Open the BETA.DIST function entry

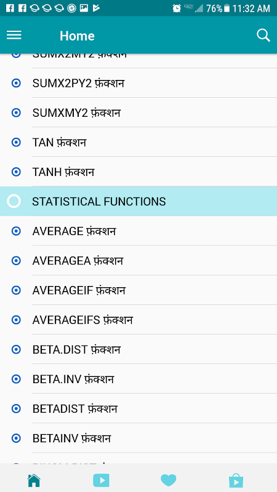coord(138,349)
